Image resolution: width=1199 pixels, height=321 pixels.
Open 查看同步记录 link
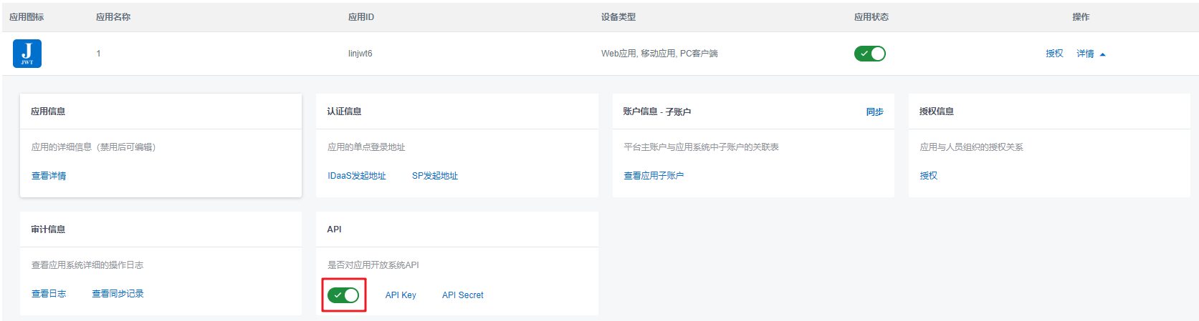[118, 294]
